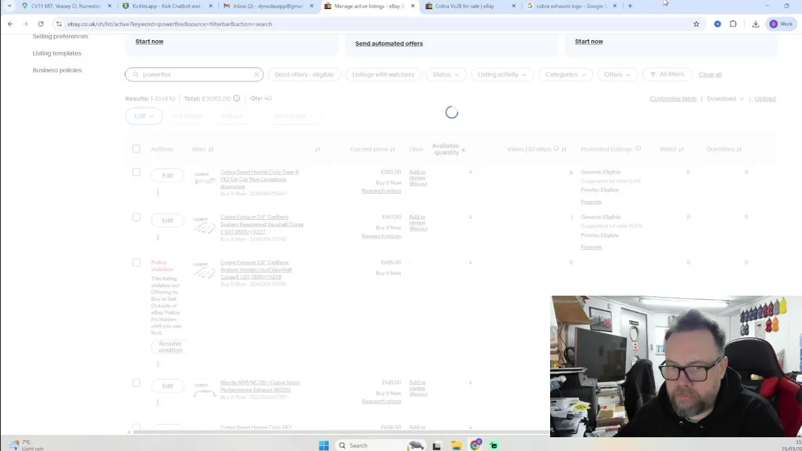Open the Download dropdown

(725, 99)
